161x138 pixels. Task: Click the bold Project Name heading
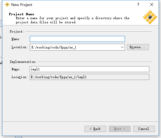point(21,14)
